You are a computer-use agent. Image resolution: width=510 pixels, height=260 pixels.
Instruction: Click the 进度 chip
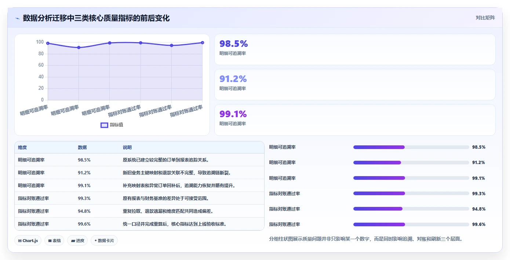[77, 241]
